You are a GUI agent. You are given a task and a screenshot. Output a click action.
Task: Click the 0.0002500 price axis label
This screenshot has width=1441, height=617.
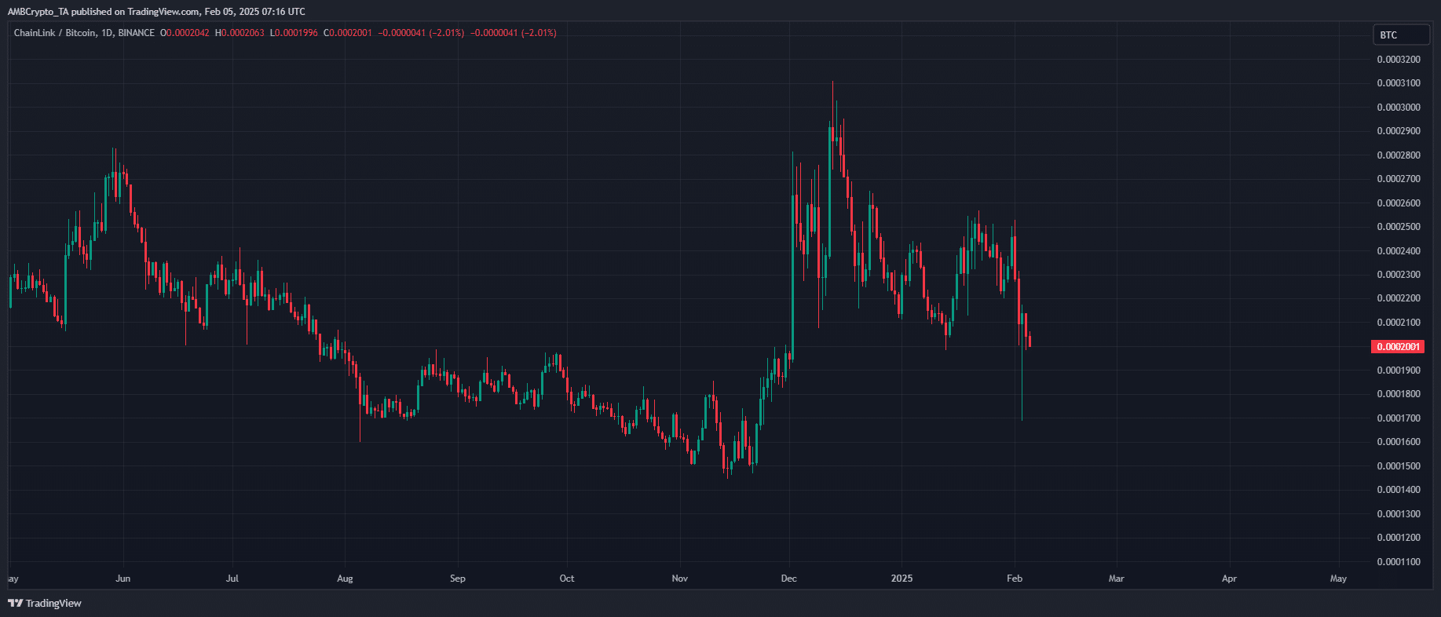click(x=1398, y=227)
